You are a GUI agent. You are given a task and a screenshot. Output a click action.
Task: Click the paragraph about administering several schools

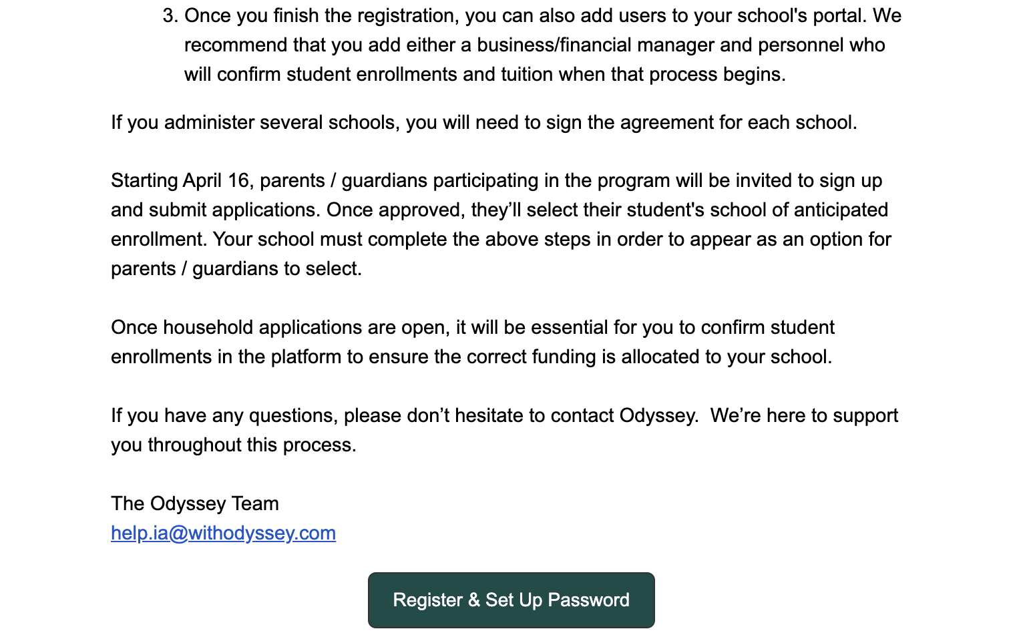[484, 123]
